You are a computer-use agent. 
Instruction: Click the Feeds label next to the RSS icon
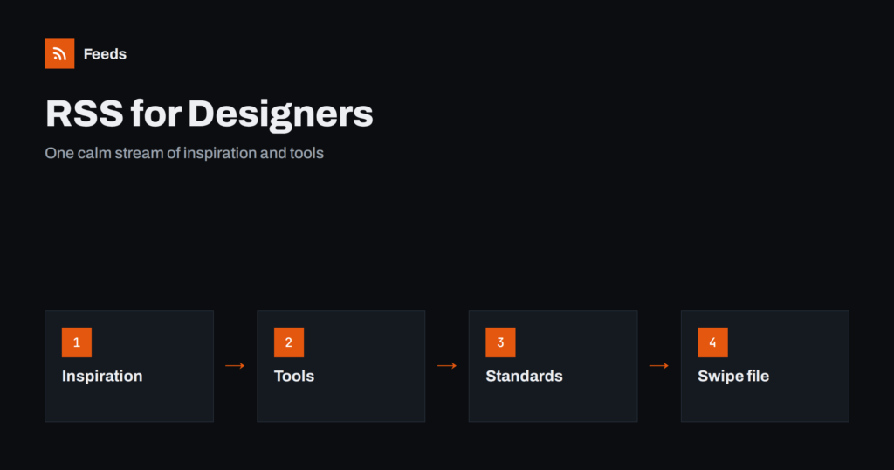105,53
